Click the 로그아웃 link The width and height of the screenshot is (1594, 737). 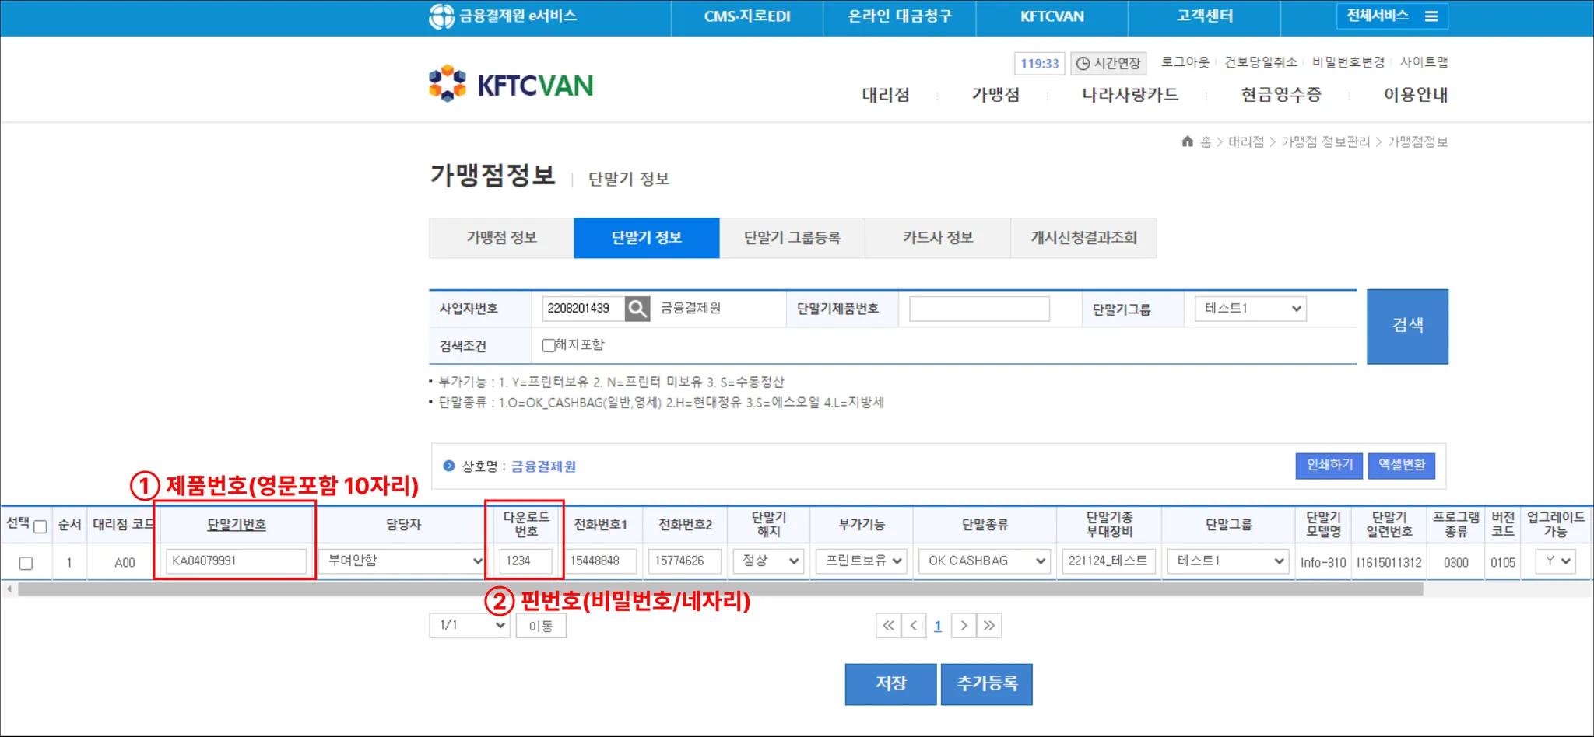1185,62
